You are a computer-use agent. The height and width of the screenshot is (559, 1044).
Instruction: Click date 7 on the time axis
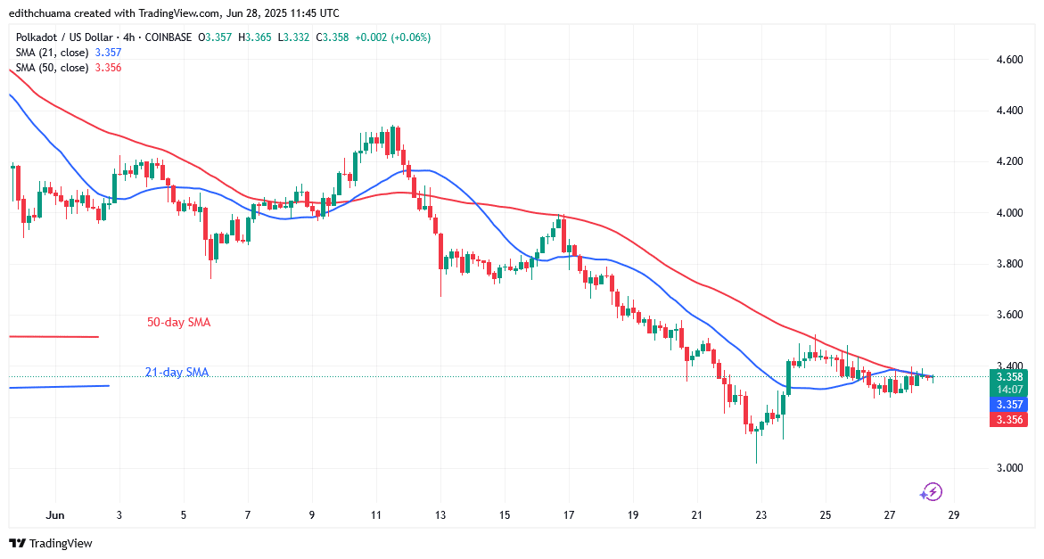248,515
